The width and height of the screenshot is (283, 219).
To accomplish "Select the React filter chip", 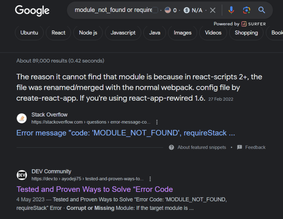I will [58, 33].
